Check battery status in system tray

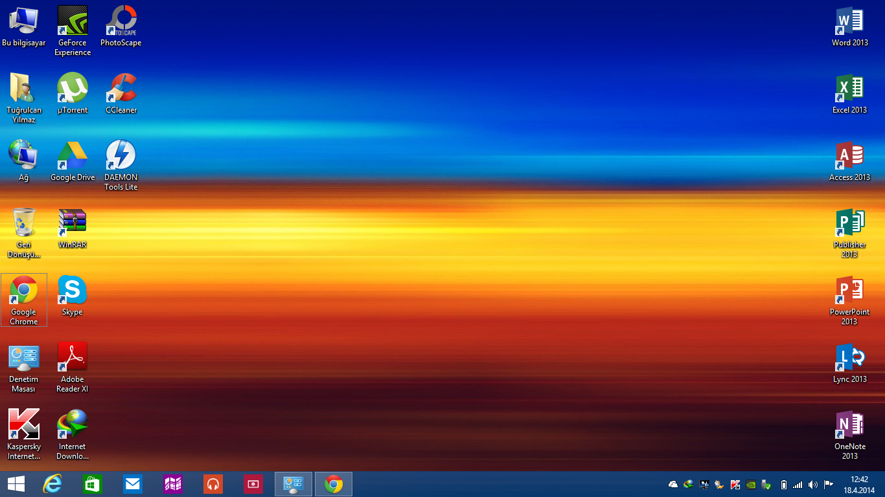pyautogui.click(x=783, y=484)
